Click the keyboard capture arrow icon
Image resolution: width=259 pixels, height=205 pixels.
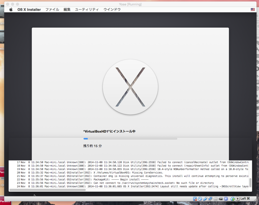(238, 199)
